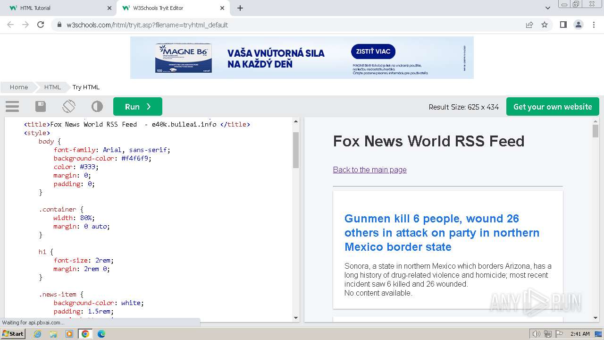Click the result pane scroll down arrow
This screenshot has width=604, height=340.
point(595,318)
